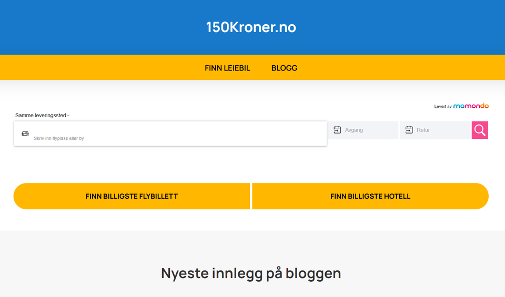
Task: Click the FINN BILLIGSTE HOTELL button
Action: [x=370, y=196]
